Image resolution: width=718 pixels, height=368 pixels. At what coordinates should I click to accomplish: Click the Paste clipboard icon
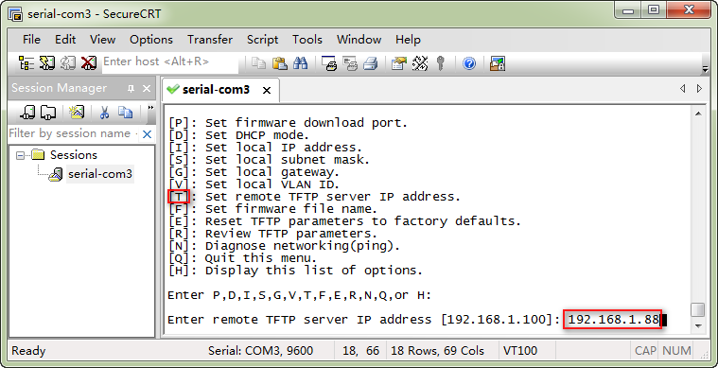coord(280,63)
